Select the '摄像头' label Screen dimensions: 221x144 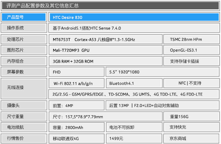(x=24, y=105)
